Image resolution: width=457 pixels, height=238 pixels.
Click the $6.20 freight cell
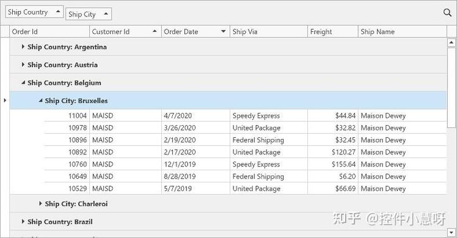pyautogui.click(x=333, y=176)
